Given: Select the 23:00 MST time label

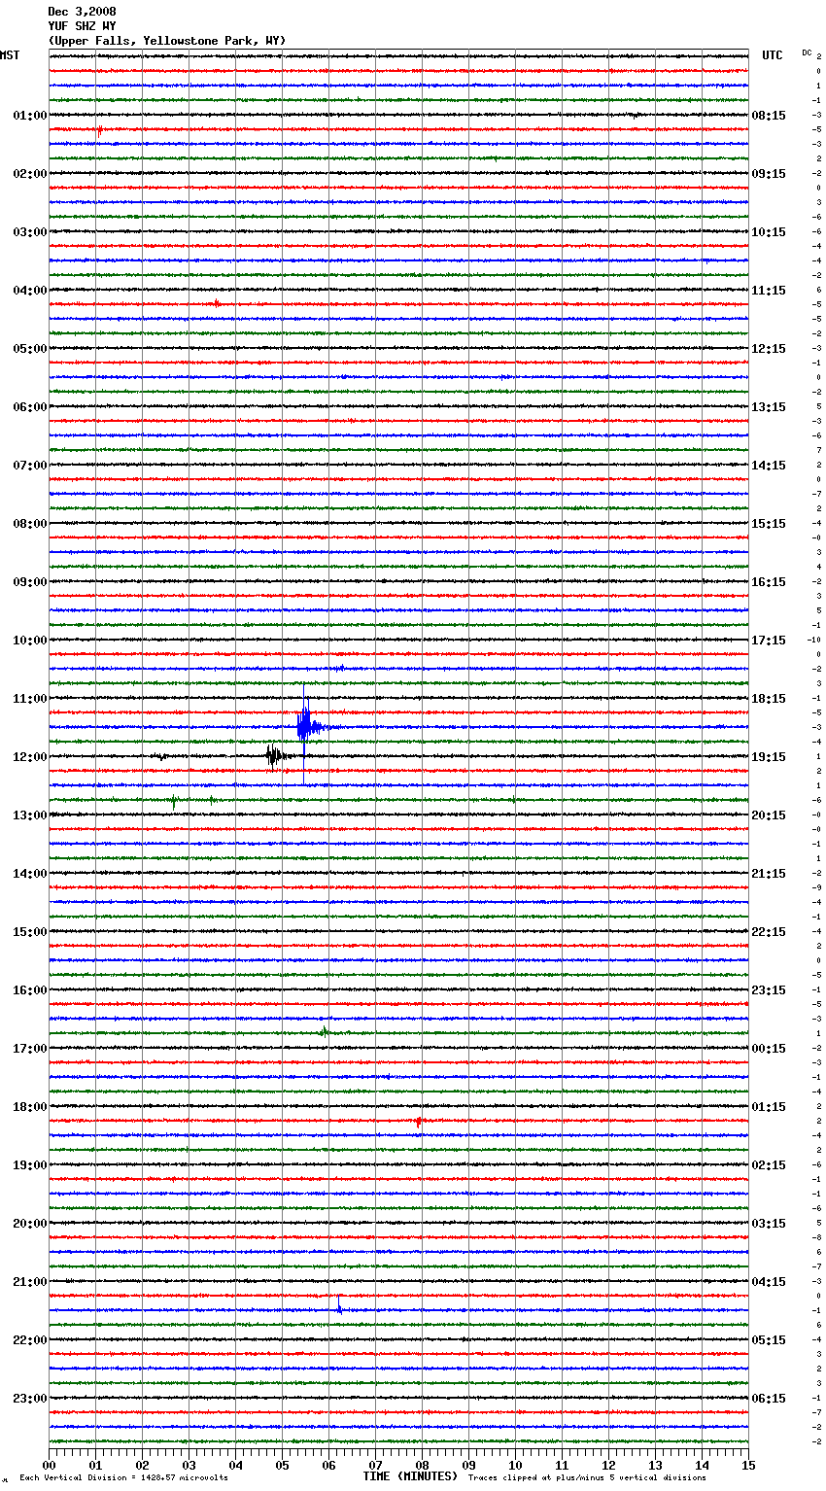Looking at the screenshot, I should pos(30,1399).
